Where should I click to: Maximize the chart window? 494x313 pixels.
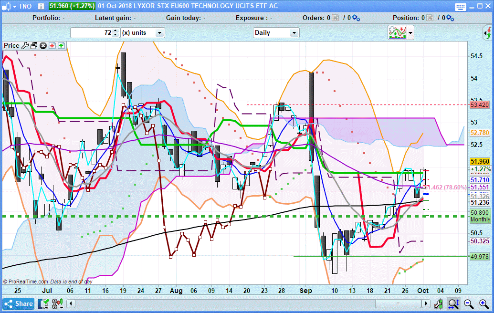point(480,6)
